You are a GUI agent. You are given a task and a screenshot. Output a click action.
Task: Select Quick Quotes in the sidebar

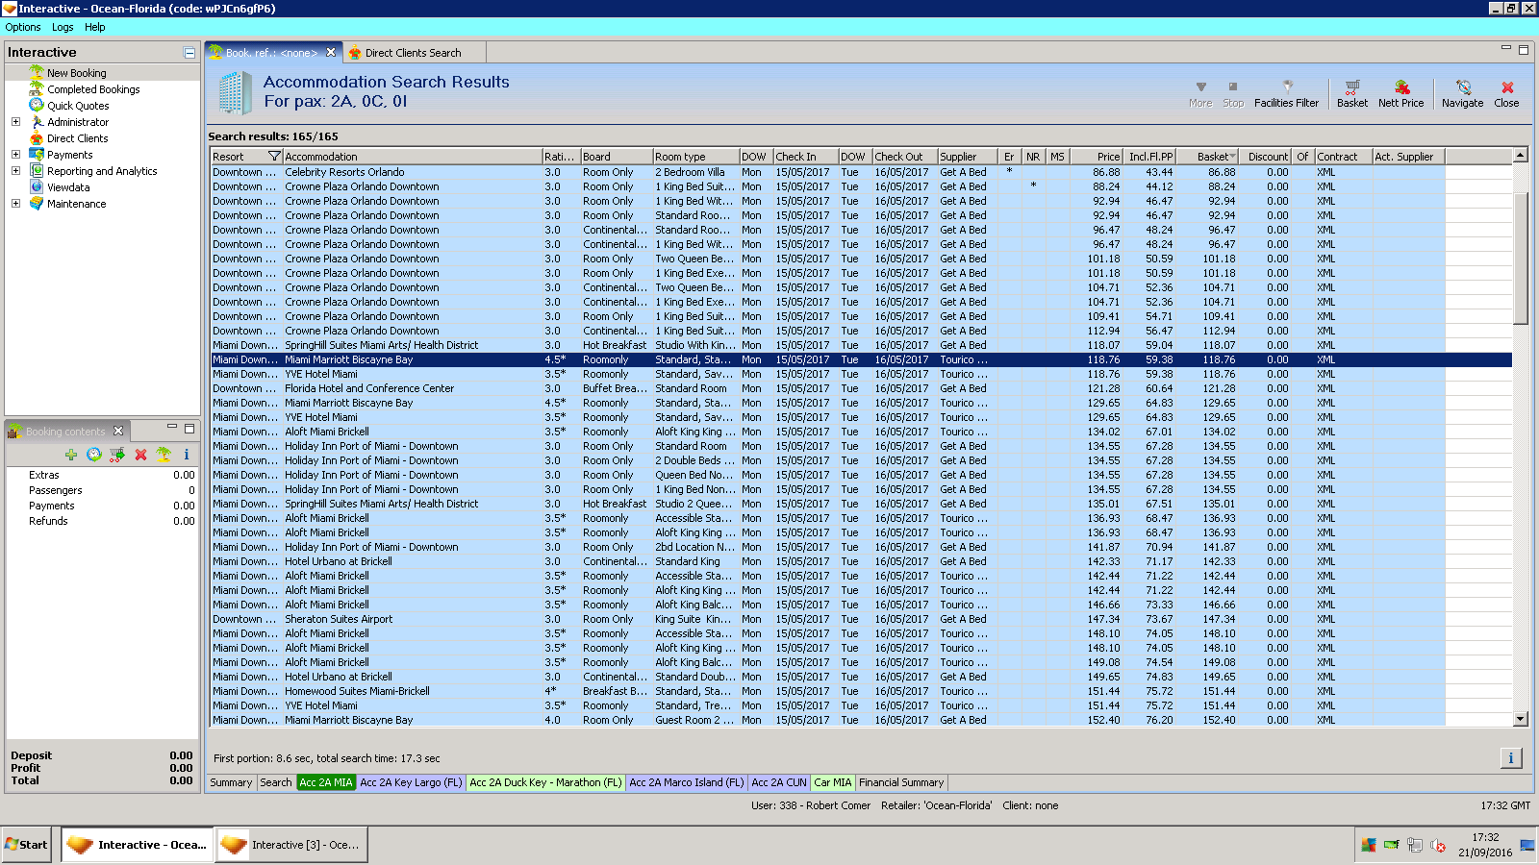[x=78, y=106]
